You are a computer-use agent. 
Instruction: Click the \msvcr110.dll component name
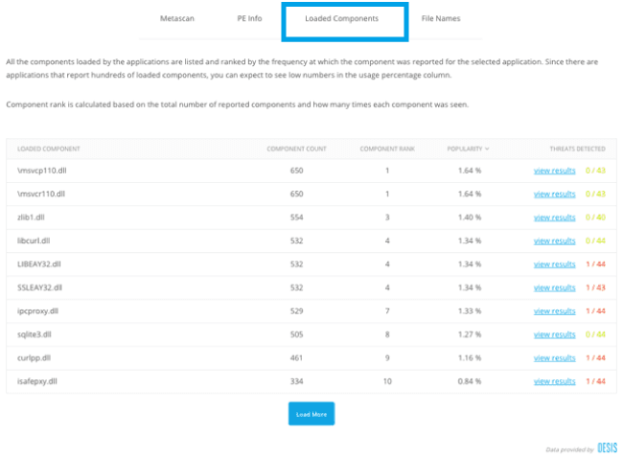[x=41, y=194]
